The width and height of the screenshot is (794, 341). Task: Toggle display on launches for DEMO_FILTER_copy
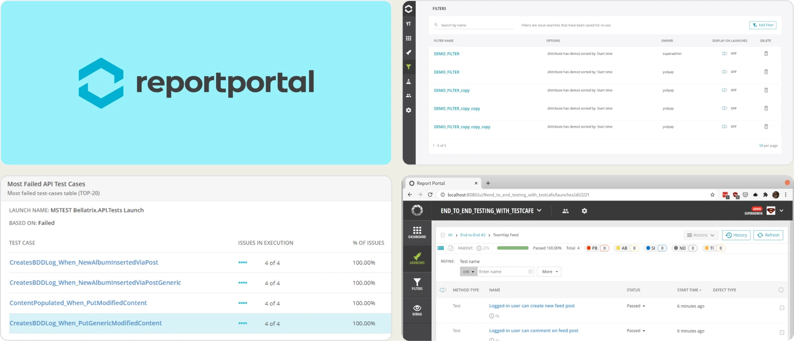(x=724, y=90)
